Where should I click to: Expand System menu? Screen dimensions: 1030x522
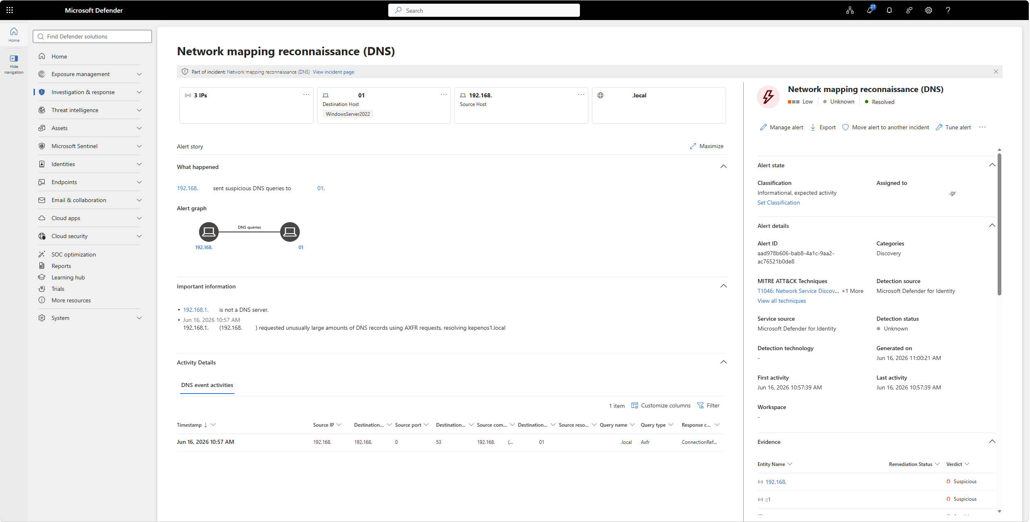(x=139, y=318)
